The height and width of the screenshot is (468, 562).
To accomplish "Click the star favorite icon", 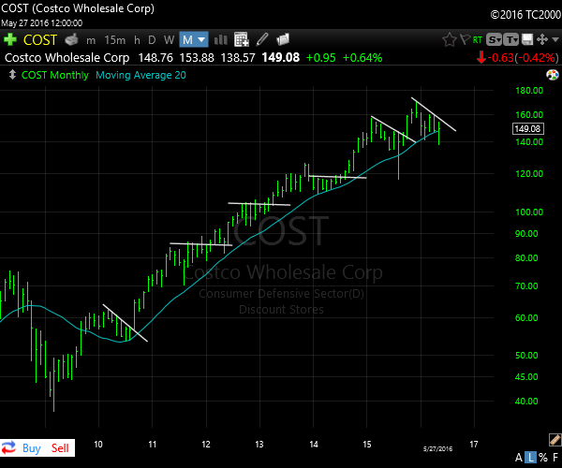I will point(449,39).
